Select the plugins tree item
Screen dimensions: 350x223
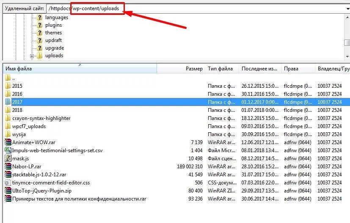54,25
